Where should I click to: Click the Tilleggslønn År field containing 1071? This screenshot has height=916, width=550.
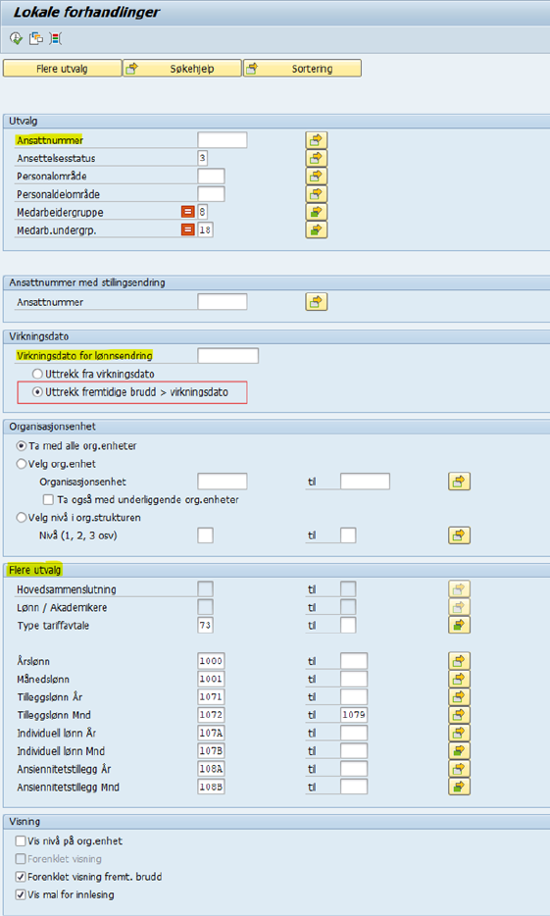(212, 697)
